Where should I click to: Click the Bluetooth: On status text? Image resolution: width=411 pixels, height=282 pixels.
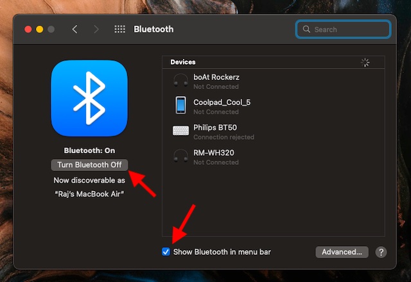(89, 151)
